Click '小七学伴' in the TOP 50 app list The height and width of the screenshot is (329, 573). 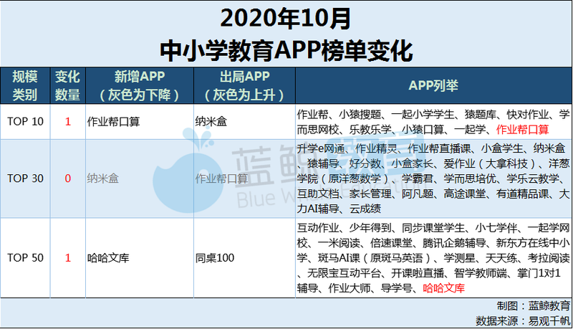pos(496,228)
